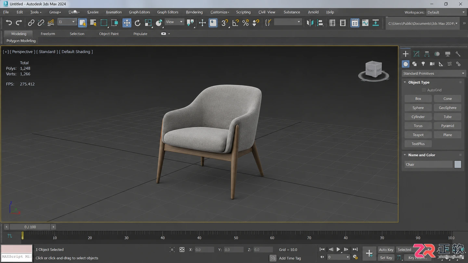The image size is (468, 263).
Task: Open the Standard Primitives dropdown
Action: 434,73
